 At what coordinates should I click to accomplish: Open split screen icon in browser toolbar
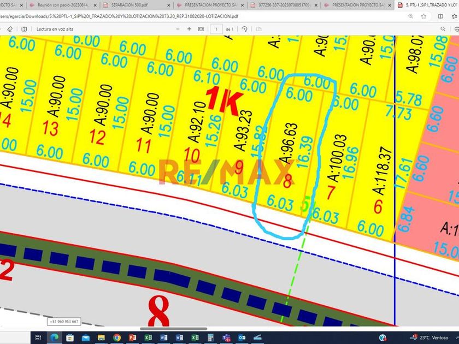pyautogui.click(x=440, y=16)
